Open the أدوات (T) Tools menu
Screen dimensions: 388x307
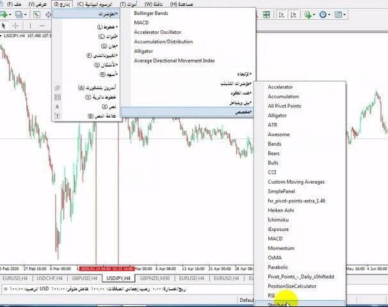[x=128, y=4]
